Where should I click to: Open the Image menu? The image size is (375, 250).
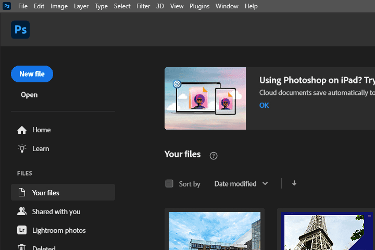click(x=59, y=6)
